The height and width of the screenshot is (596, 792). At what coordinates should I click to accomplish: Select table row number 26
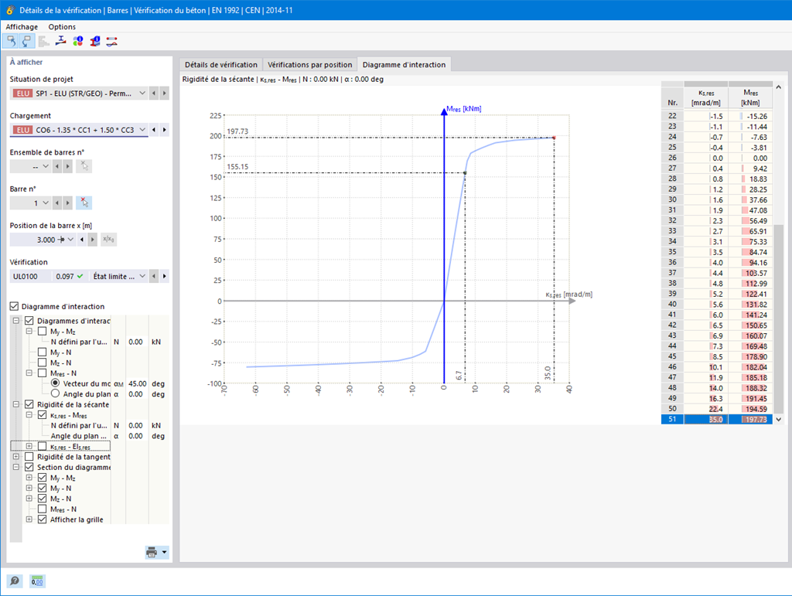point(717,158)
